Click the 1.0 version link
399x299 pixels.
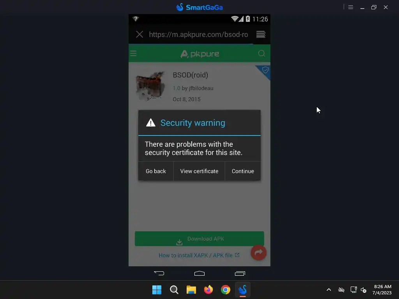point(177,88)
